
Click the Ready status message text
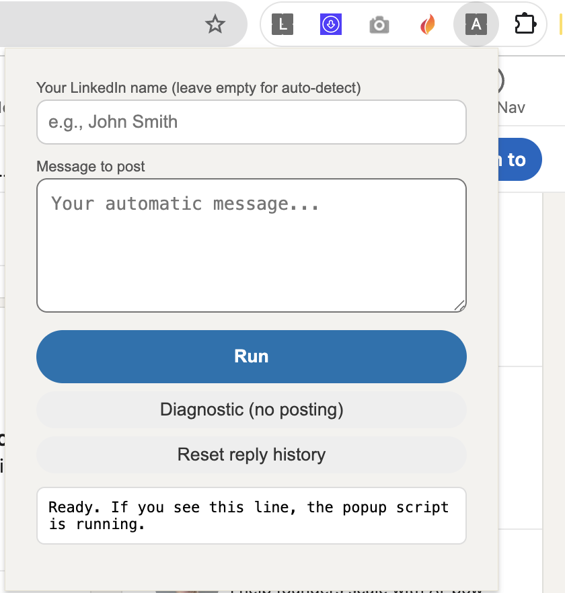click(248, 516)
